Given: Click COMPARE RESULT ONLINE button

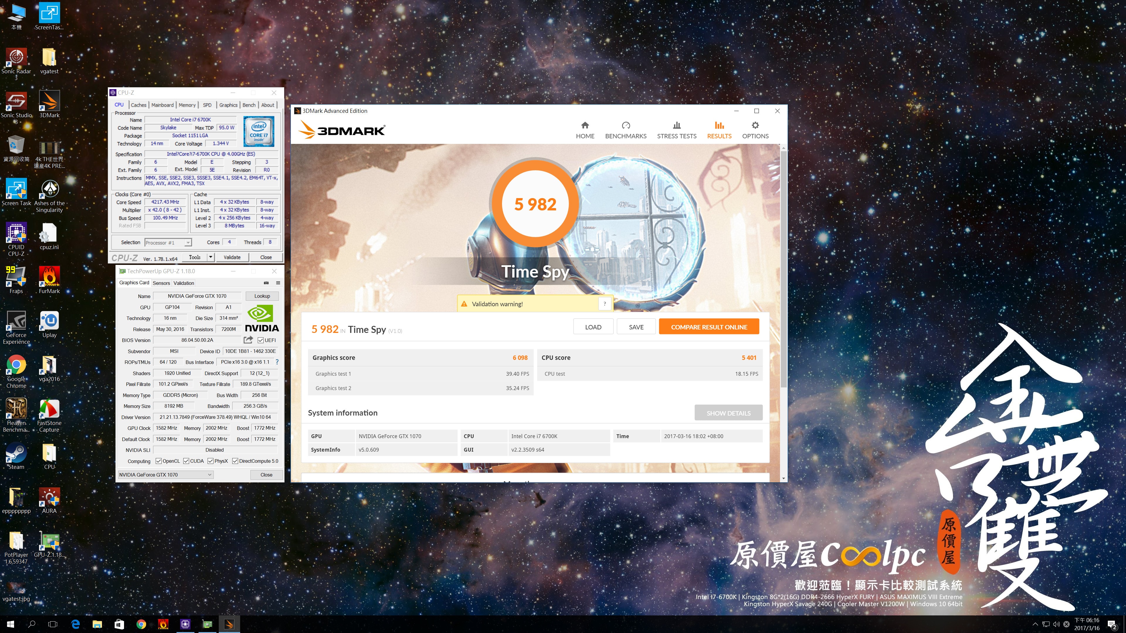Looking at the screenshot, I should 708,327.
